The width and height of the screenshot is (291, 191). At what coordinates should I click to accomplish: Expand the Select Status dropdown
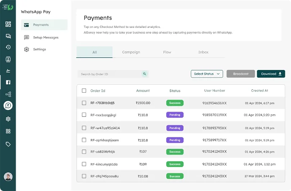(x=207, y=74)
